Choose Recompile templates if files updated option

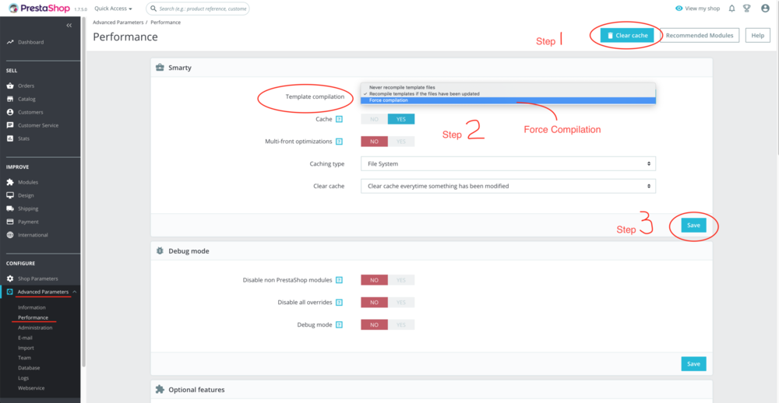508,94
